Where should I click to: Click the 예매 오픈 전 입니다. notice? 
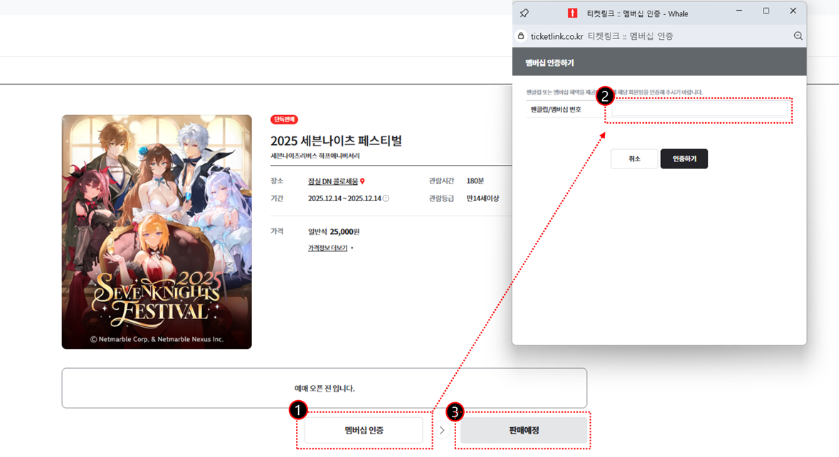(324, 388)
